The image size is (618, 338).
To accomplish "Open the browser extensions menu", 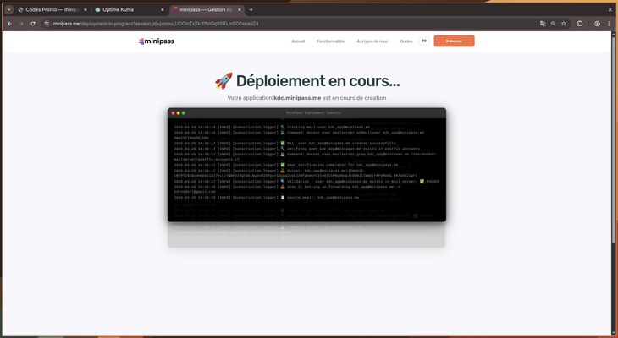I will 580,24.
